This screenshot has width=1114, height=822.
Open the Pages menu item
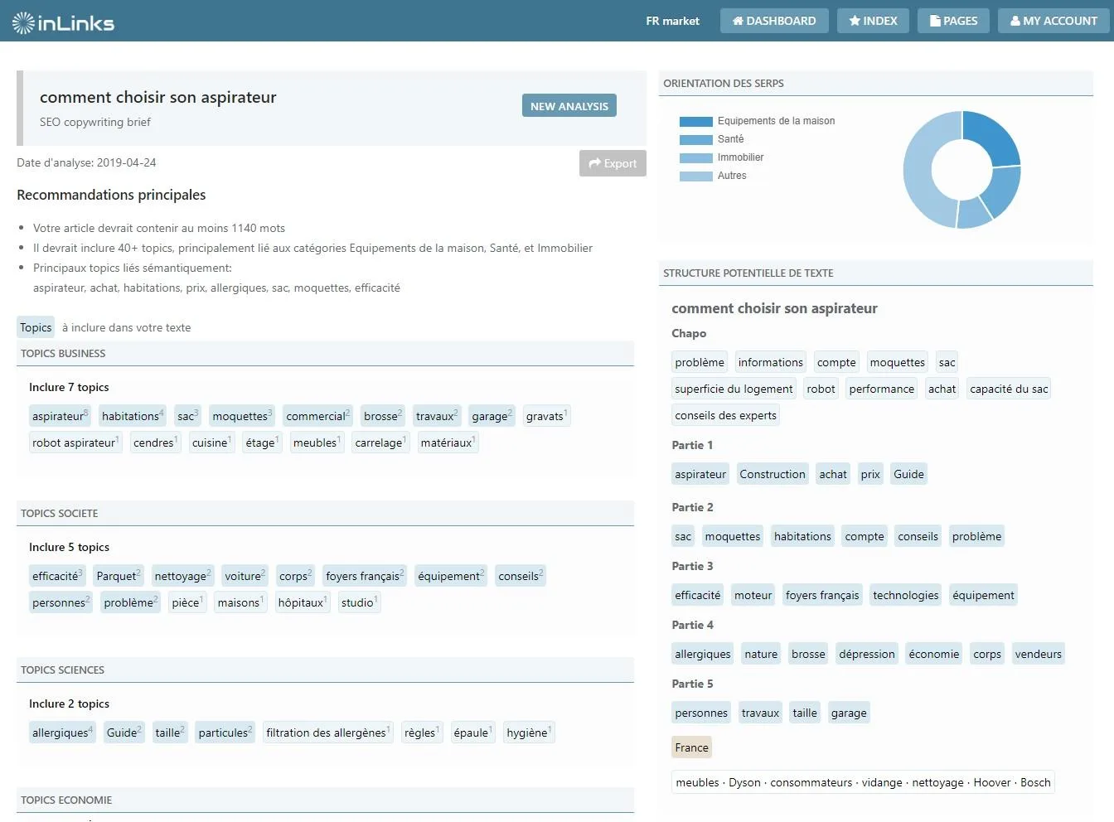pyautogui.click(x=954, y=21)
